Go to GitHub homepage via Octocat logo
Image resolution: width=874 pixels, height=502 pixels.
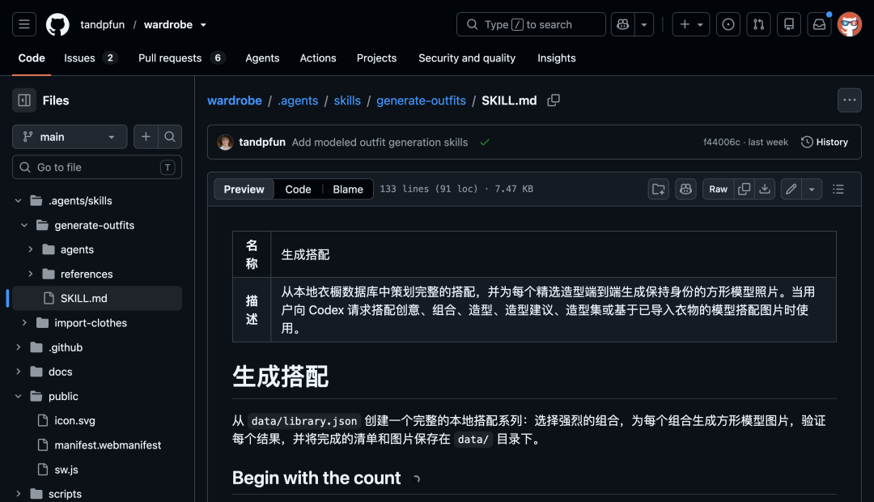coord(57,24)
